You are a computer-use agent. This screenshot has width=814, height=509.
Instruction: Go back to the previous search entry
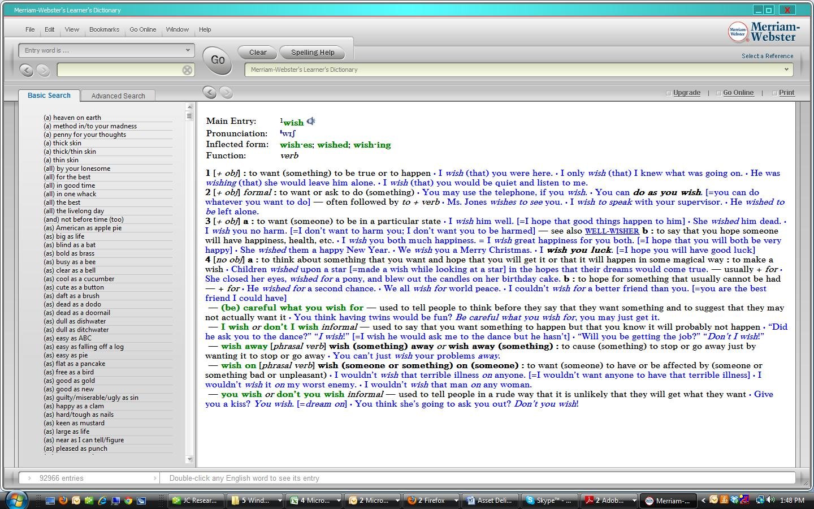tap(27, 70)
